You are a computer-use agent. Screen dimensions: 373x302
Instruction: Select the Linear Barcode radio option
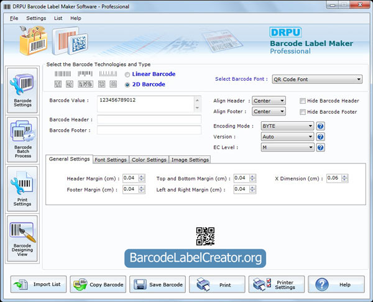127,75
